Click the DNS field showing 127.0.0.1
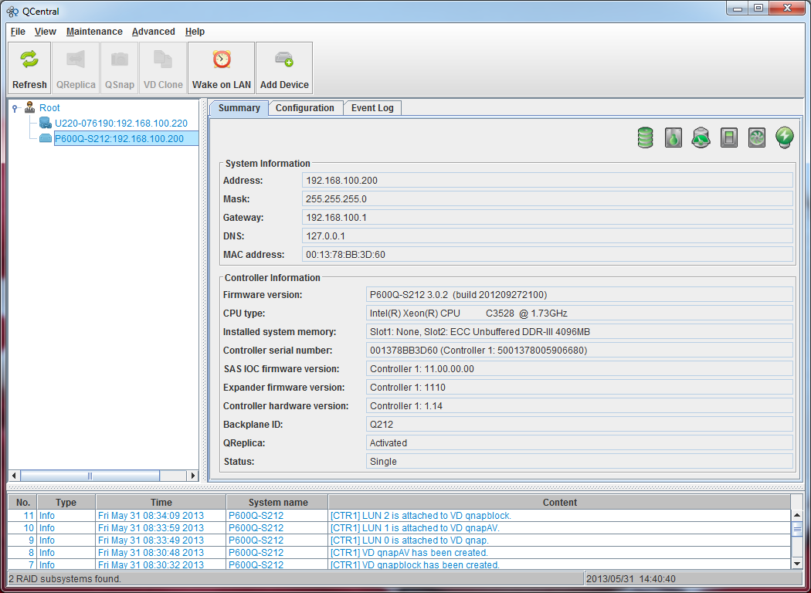The image size is (811, 593). tap(547, 236)
